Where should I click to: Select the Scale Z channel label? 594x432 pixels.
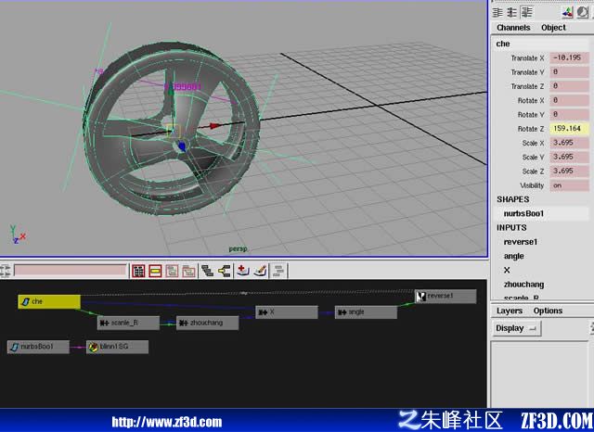(x=533, y=171)
